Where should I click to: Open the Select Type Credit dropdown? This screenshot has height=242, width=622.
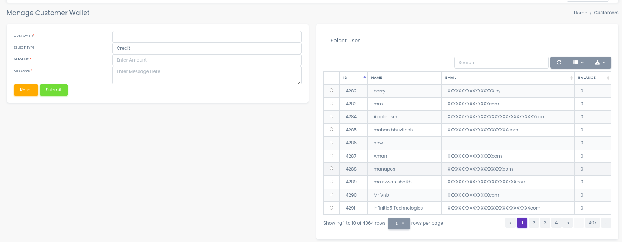(x=207, y=48)
